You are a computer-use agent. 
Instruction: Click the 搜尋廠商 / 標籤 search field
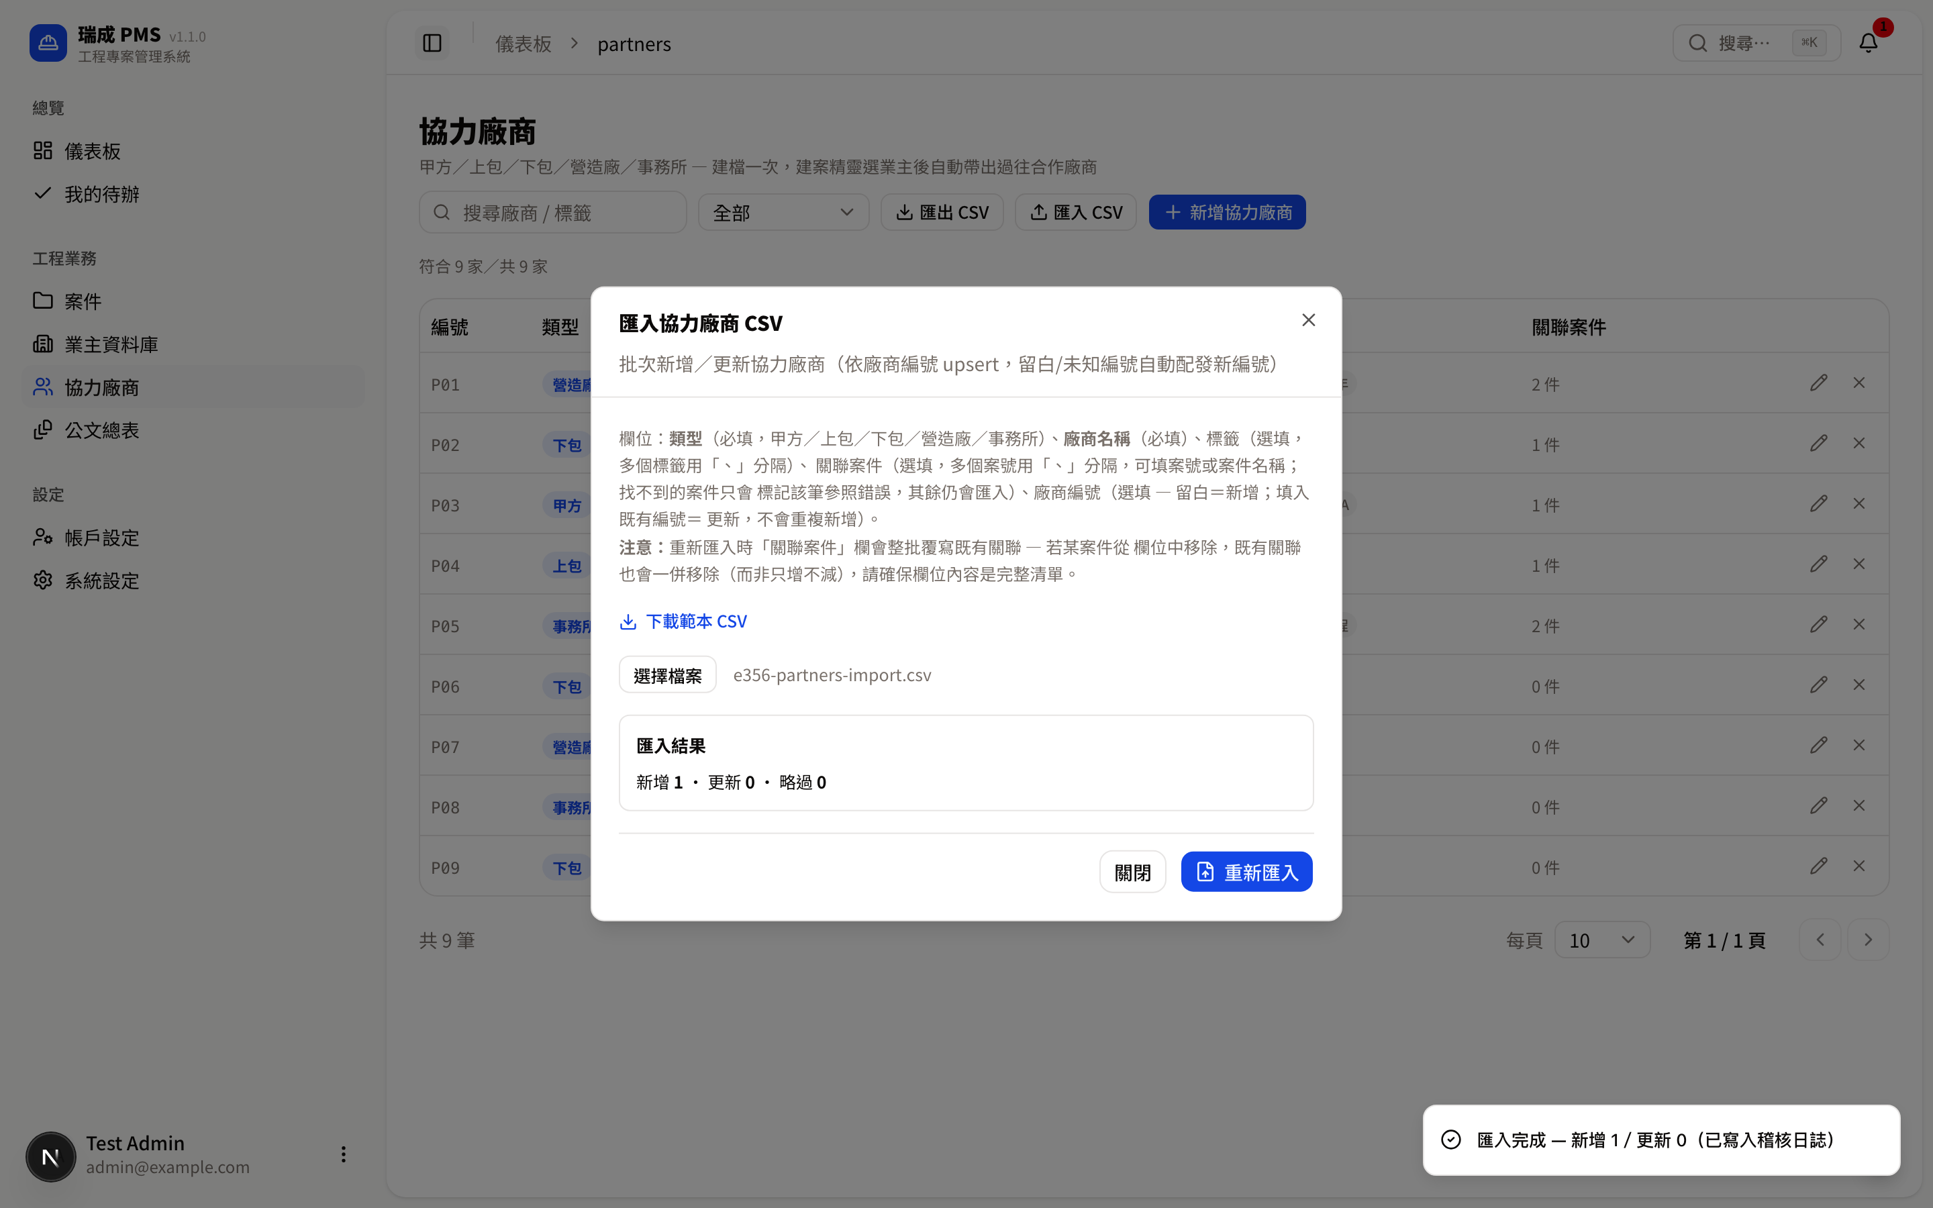coord(553,213)
